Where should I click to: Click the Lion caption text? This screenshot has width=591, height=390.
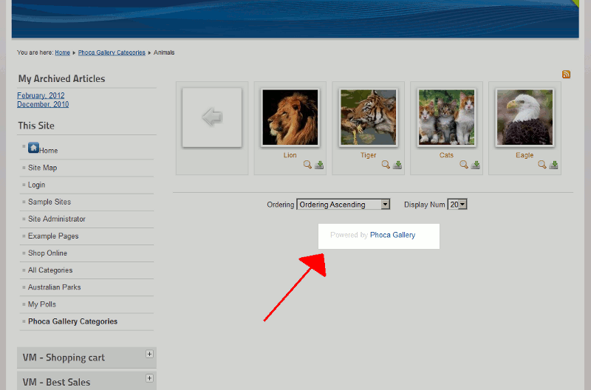(290, 155)
